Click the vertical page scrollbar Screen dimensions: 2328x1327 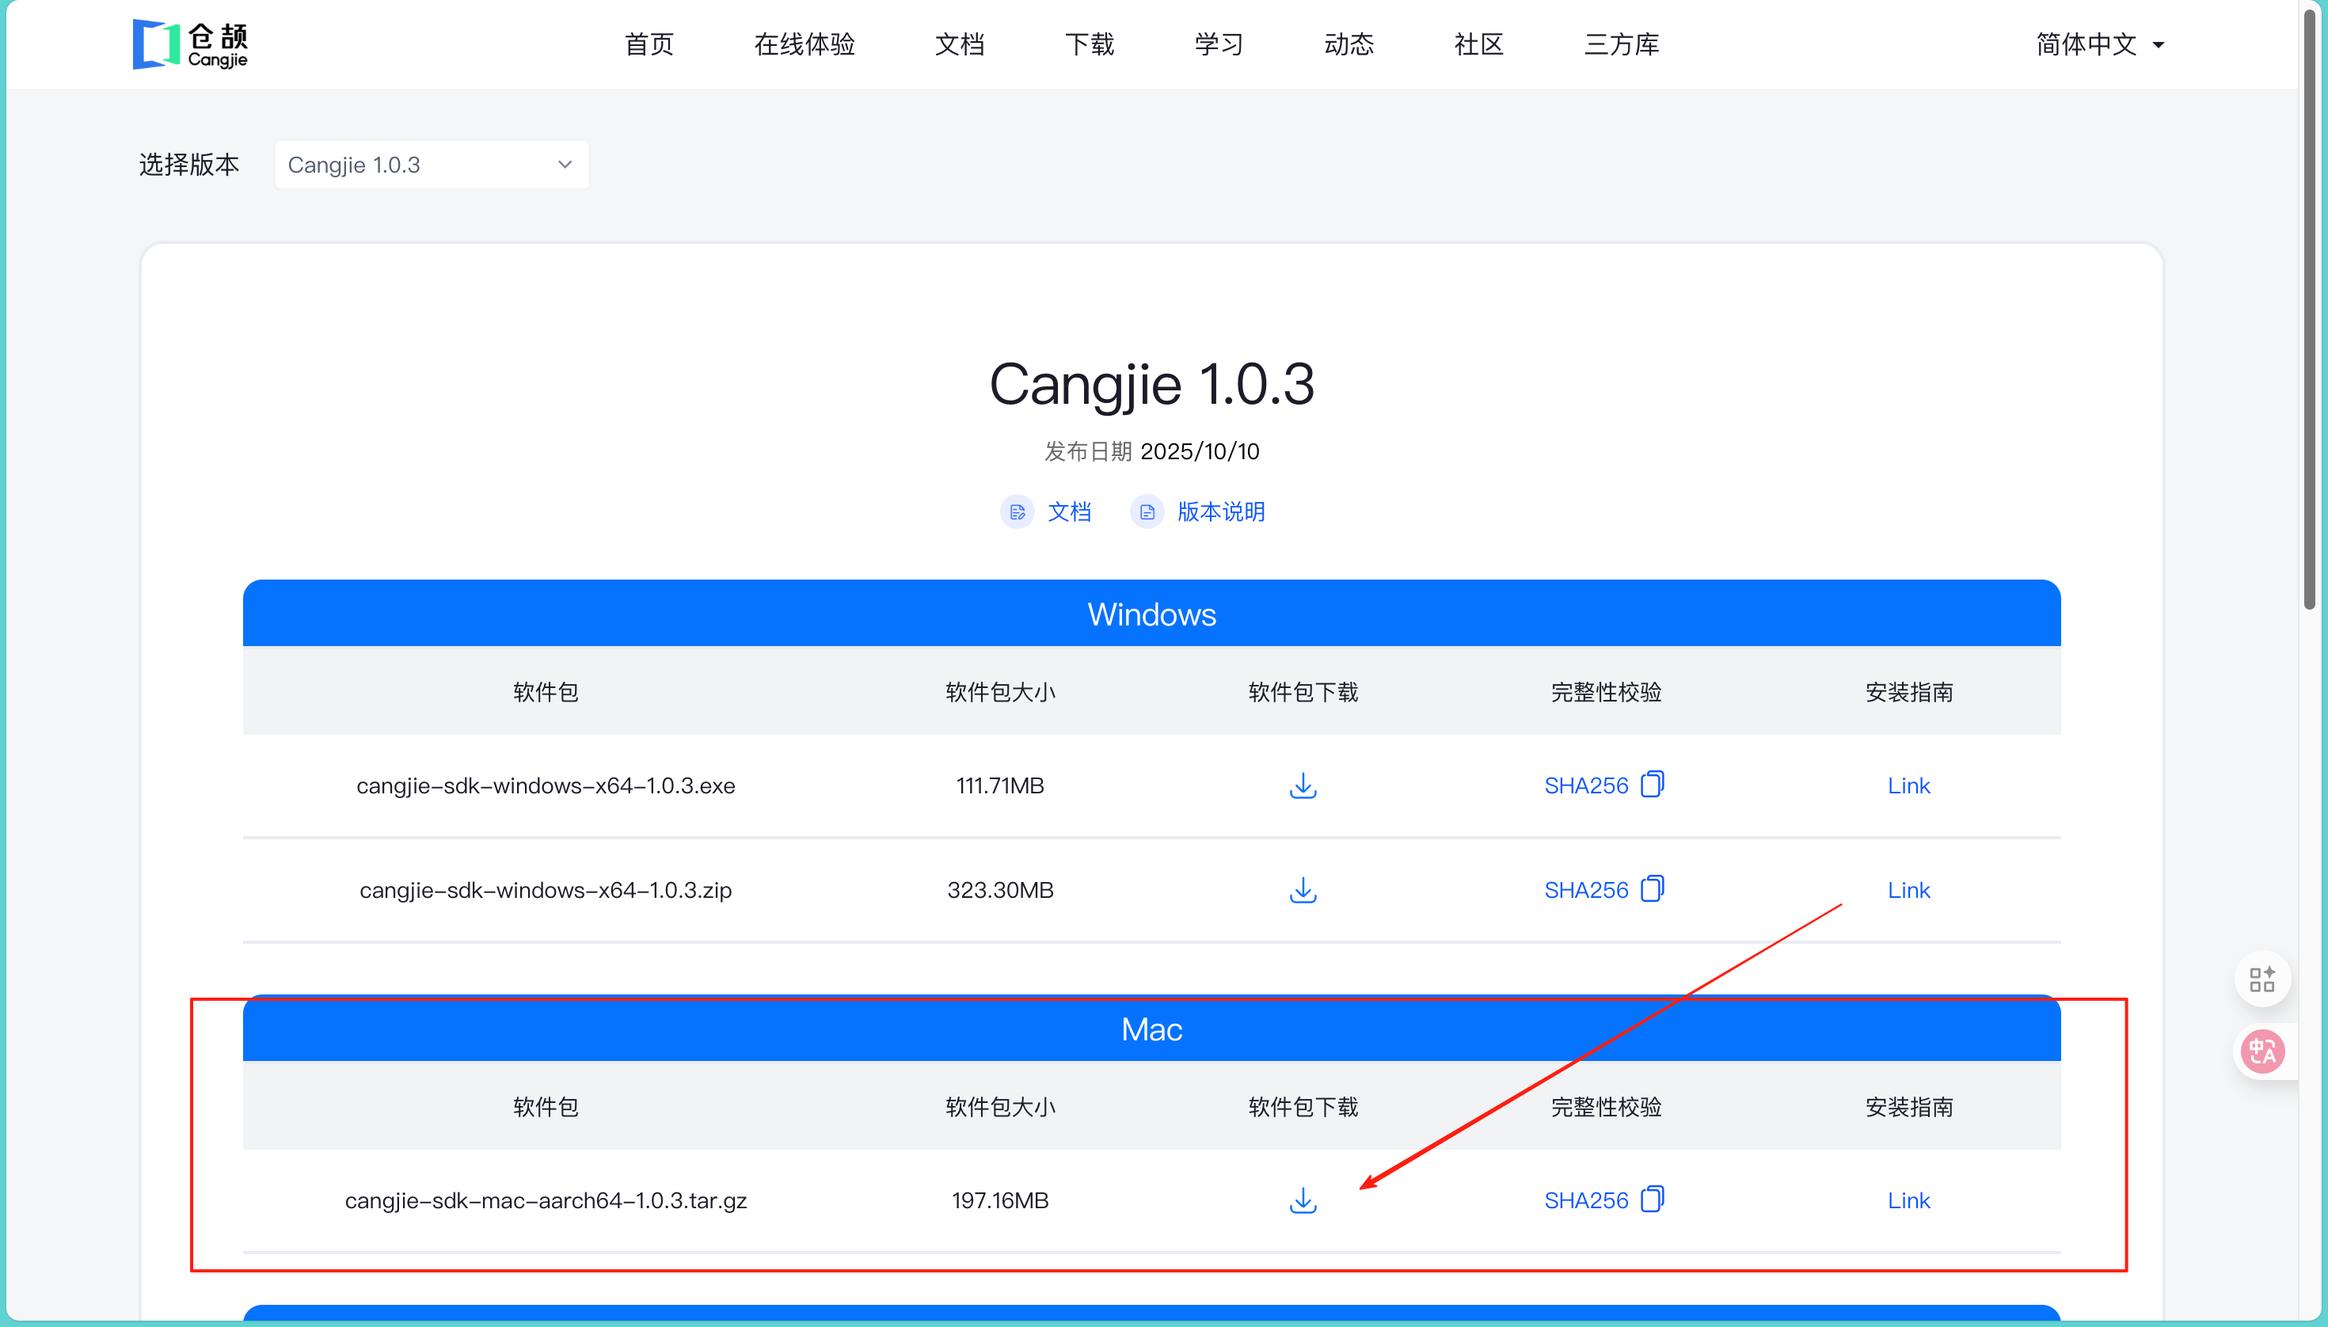(2309, 310)
